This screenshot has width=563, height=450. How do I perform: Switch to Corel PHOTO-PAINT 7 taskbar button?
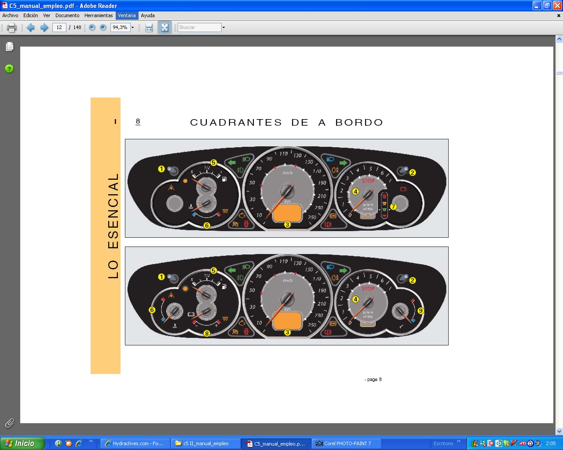(345, 443)
